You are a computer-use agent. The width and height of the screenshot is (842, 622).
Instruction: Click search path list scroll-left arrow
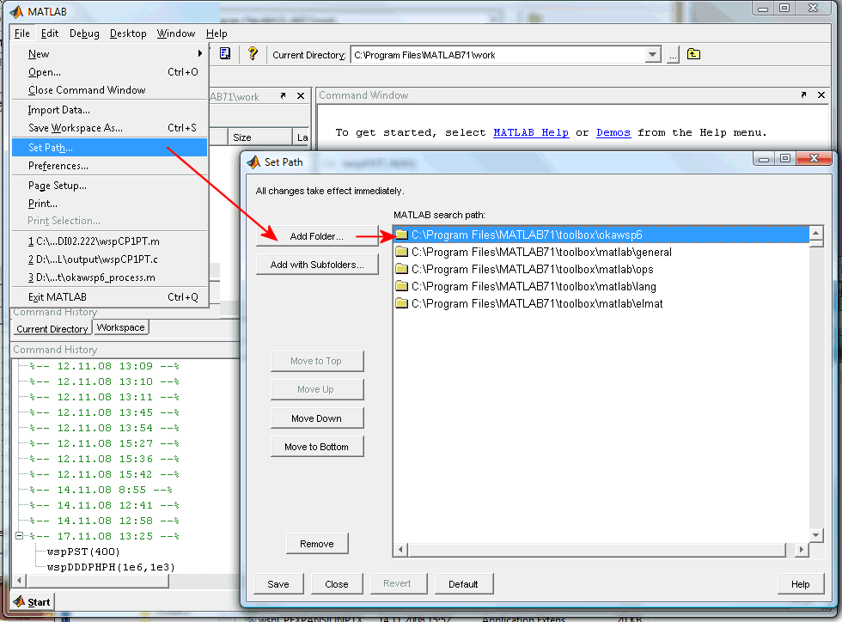point(400,550)
